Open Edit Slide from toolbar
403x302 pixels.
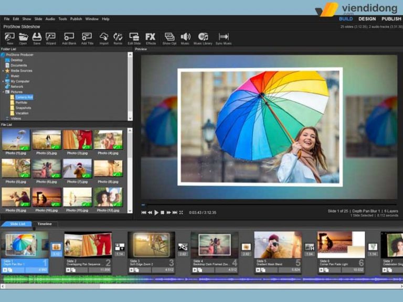[x=134, y=39]
